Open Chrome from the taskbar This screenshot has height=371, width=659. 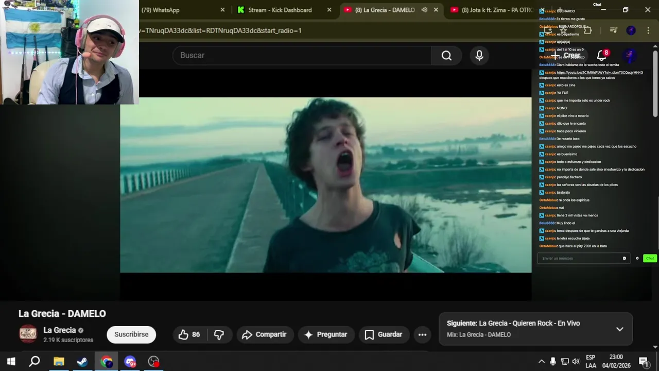click(x=107, y=362)
